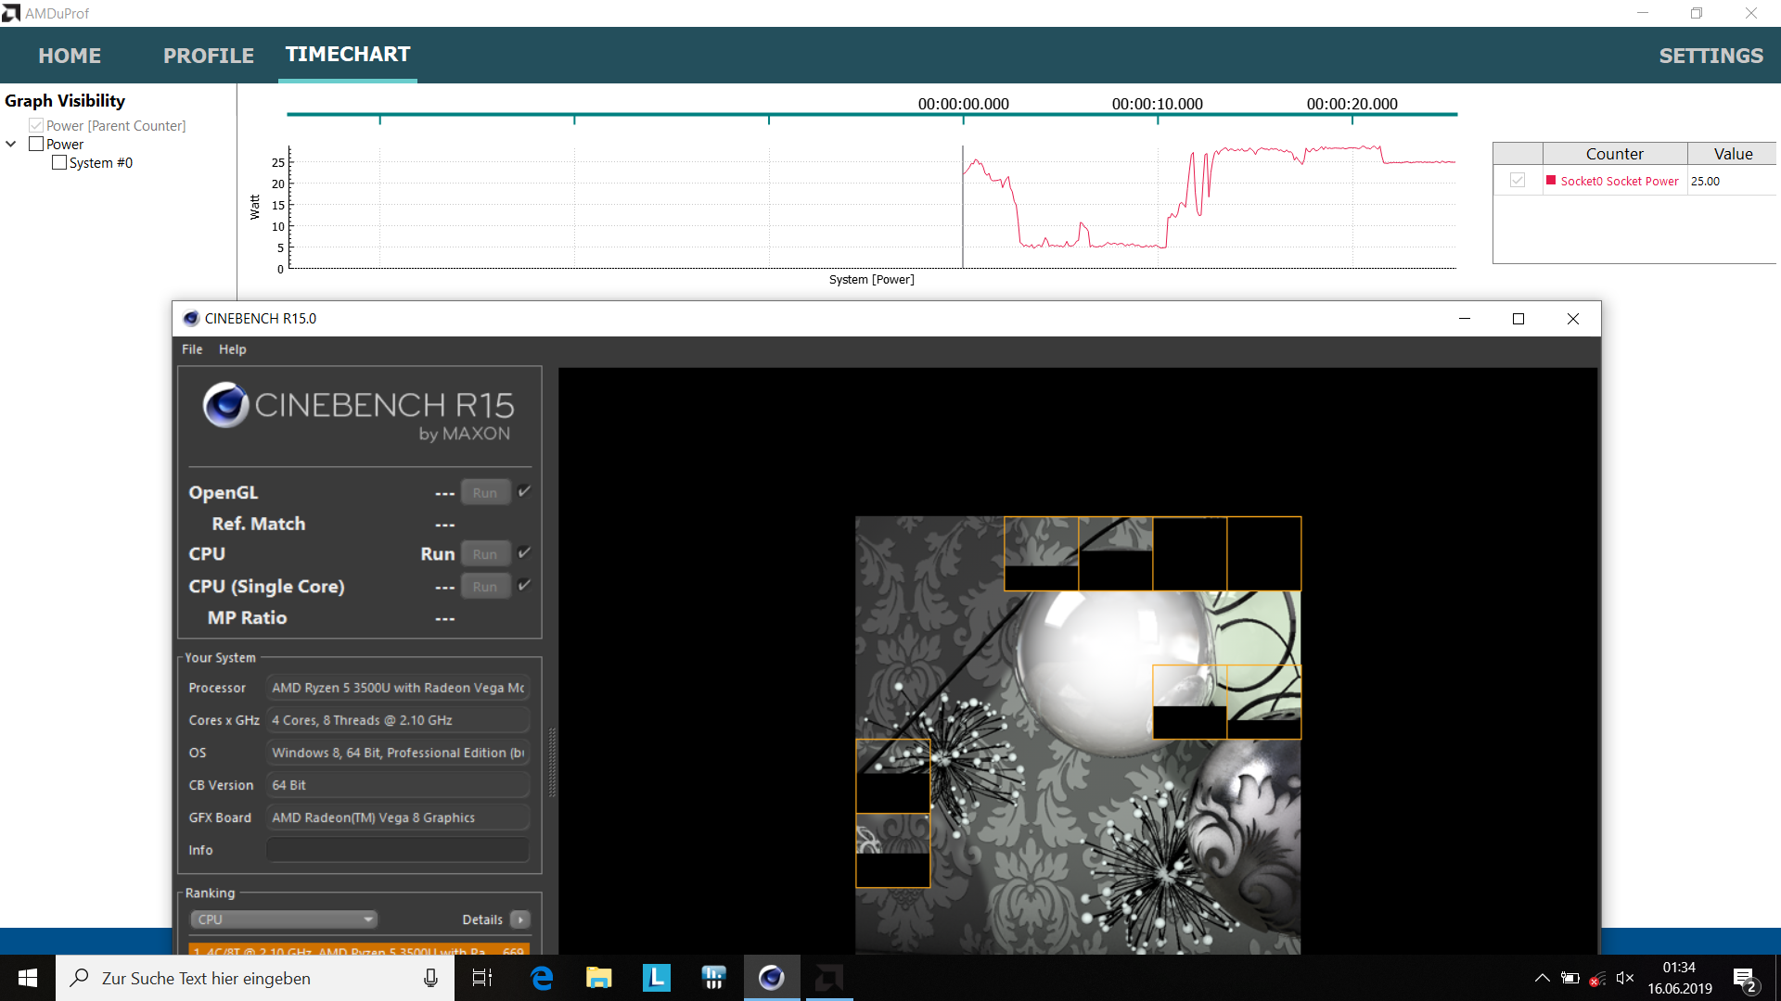Click the Info input field

[x=397, y=850]
